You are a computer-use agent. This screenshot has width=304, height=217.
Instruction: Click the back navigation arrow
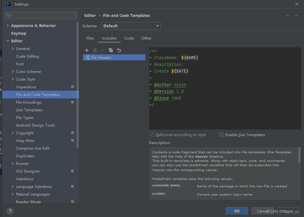[x=288, y=15]
